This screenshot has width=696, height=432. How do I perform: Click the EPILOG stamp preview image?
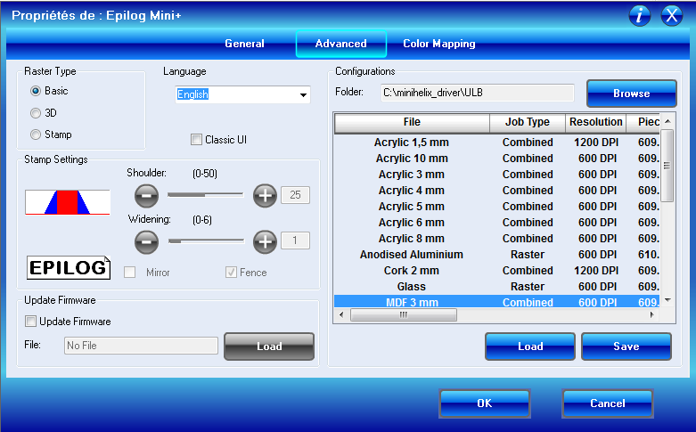click(69, 267)
